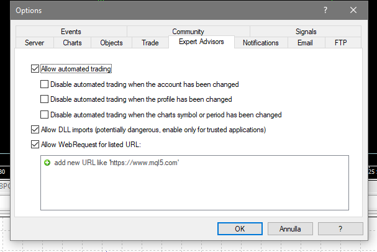Click the green add new URL plus icon

47,163
